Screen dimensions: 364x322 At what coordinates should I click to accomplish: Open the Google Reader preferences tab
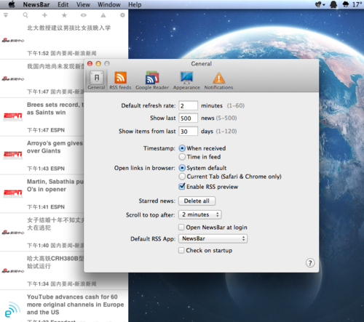[x=152, y=81]
